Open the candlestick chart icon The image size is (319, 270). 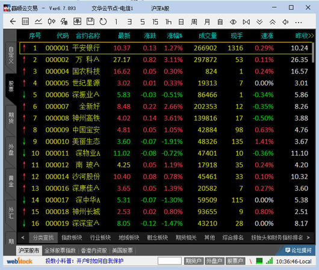pyautogui.click(x=52, y=22)
